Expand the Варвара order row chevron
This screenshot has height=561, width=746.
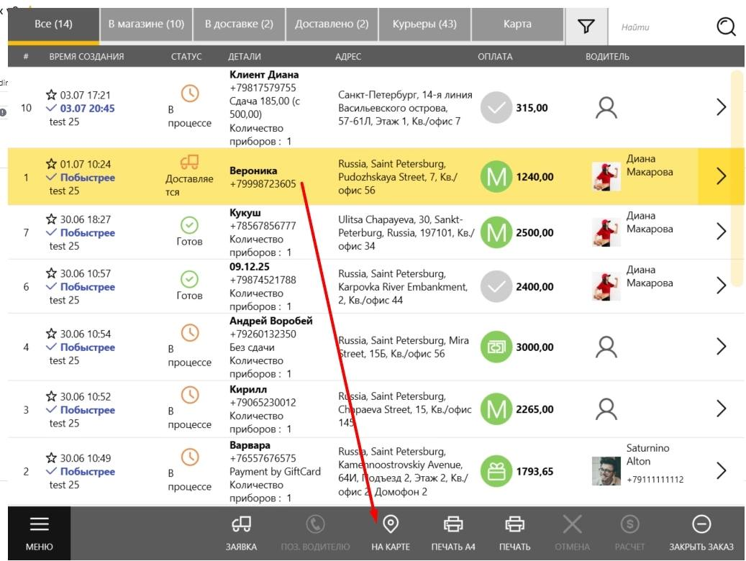(722, 470)
